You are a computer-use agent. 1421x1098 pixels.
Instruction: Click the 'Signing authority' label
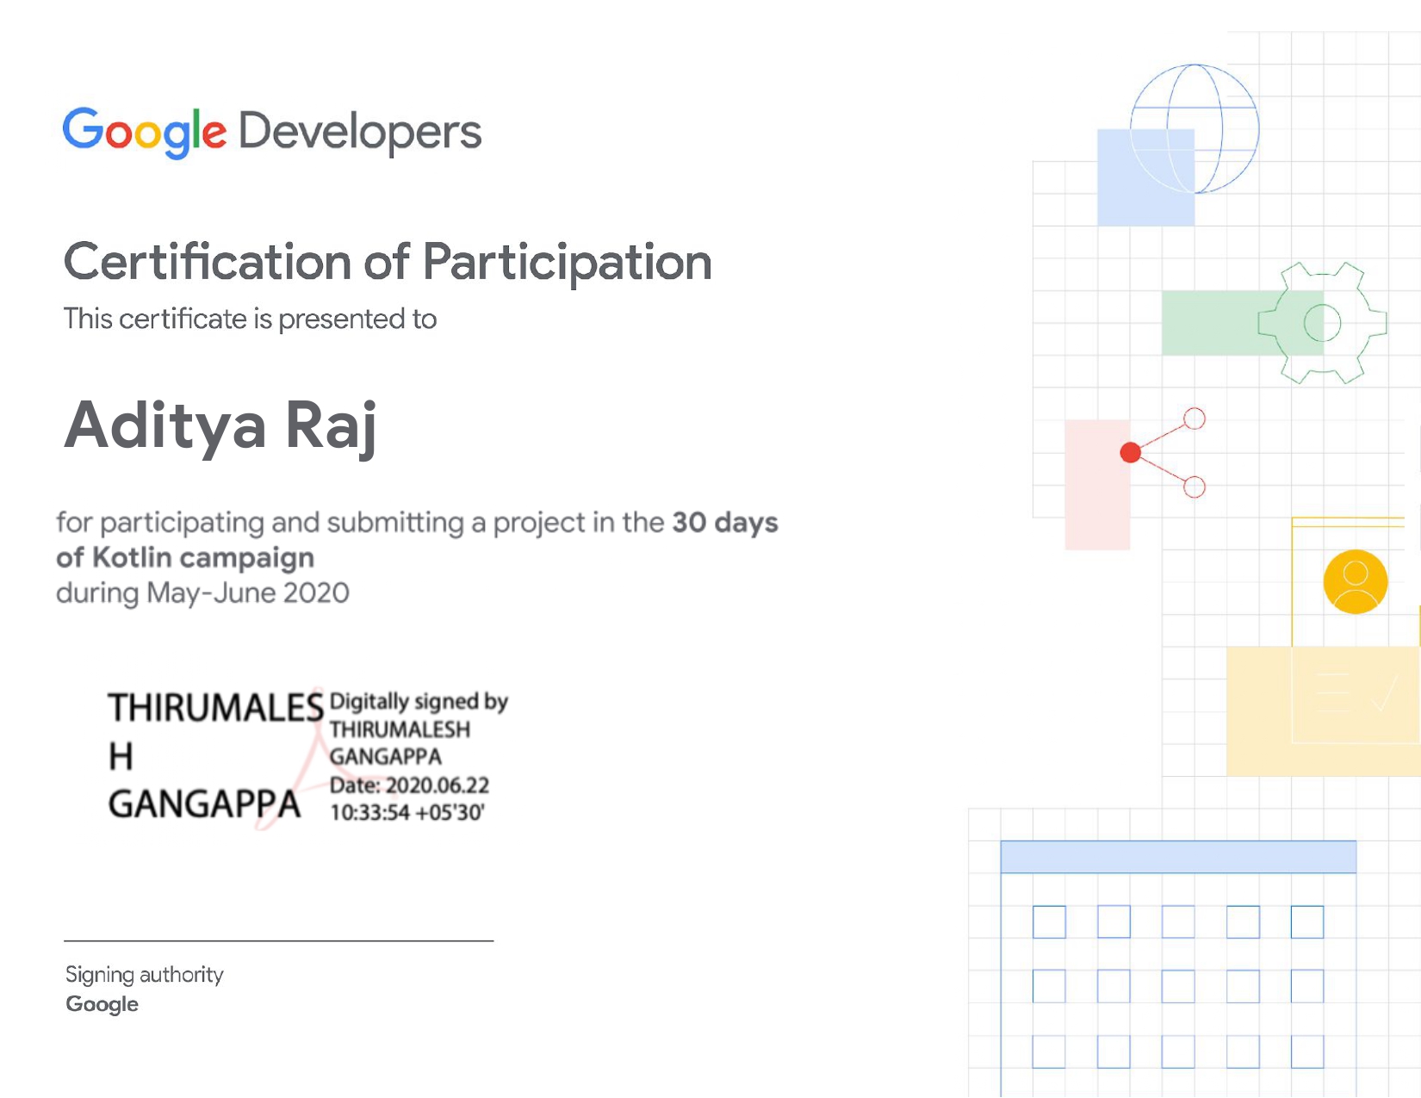click(145, 975)
